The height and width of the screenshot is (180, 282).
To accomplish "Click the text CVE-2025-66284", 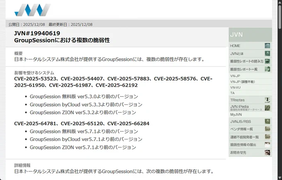I will click(128, 124).
